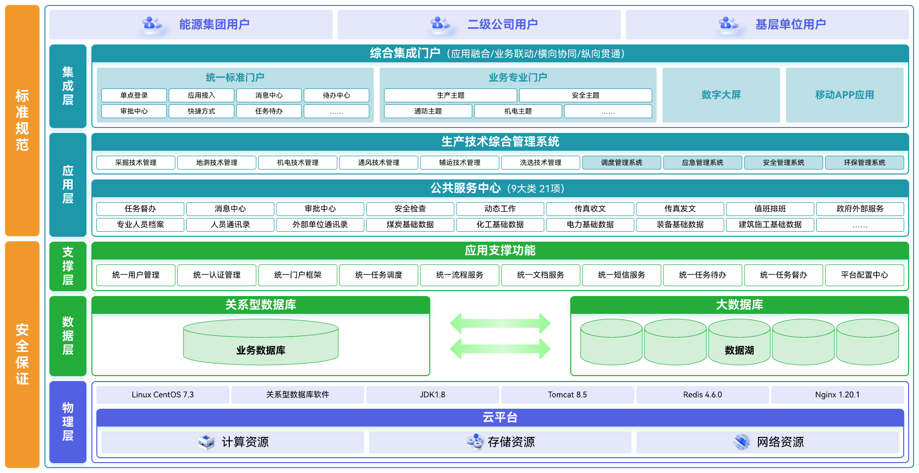Select Tomcat 8.5 software item
Screen dimensions: 919x473
coord(567,394)
